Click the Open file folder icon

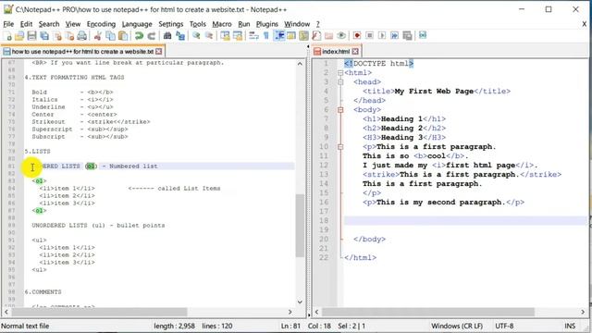click(19, 36)
